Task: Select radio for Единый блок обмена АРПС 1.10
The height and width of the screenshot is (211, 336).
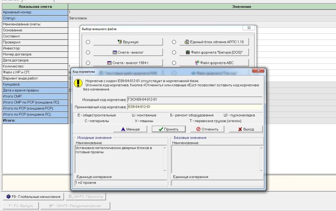Action: [174, 42]
